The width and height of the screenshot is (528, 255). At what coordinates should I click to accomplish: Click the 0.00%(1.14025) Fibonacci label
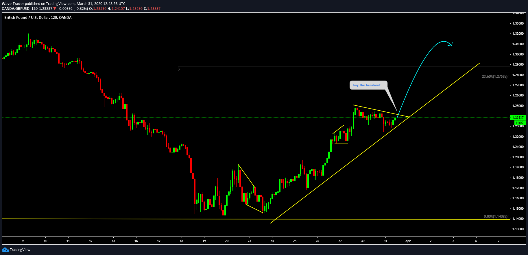point(495,216)
